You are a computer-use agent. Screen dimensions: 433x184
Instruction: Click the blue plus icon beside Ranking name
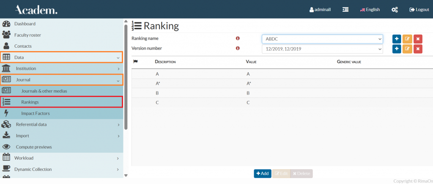[397, 39]
